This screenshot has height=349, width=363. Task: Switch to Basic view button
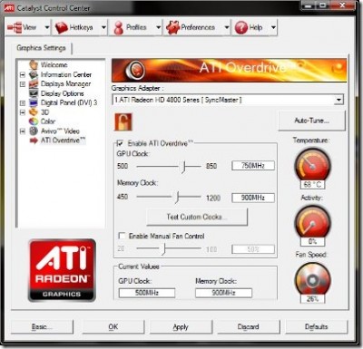pyautogui.click(x=42, y=326)
